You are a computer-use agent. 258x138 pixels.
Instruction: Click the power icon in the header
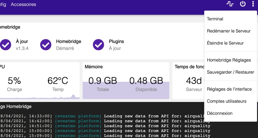point(243,4)
